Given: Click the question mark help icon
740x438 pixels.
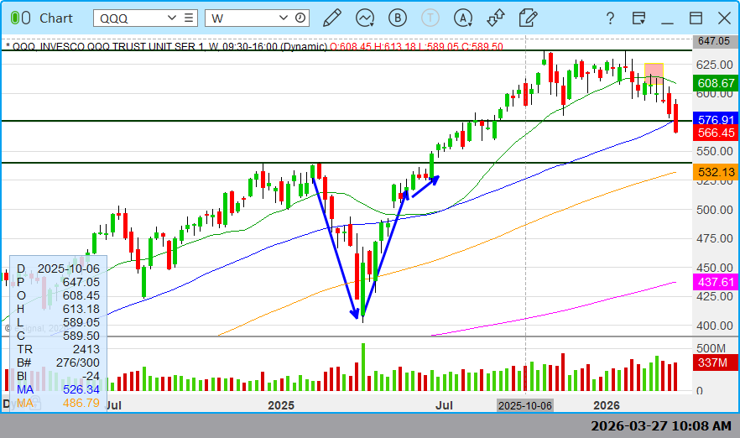Looking at the screenshot, I should pos(610,18).
